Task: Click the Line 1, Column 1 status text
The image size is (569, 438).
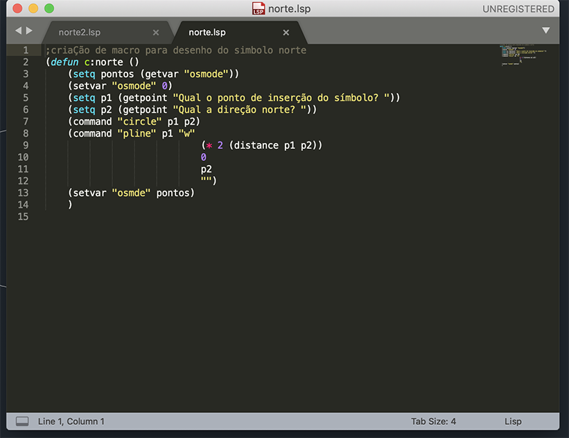Action: pos(71,421)
